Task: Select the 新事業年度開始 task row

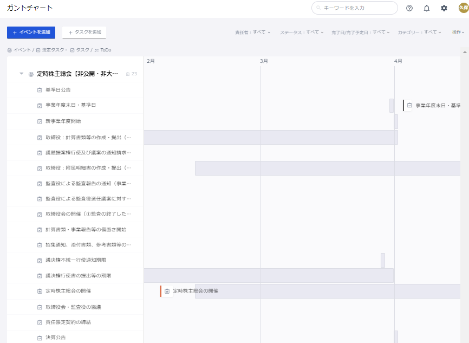Action: pos(75,121)
